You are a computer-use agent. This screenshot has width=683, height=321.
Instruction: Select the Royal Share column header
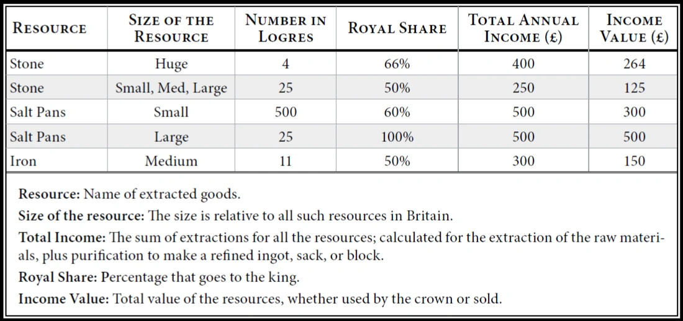[x=397, y=29]
